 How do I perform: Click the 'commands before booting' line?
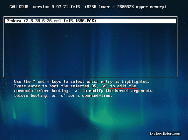click(83, 91)
